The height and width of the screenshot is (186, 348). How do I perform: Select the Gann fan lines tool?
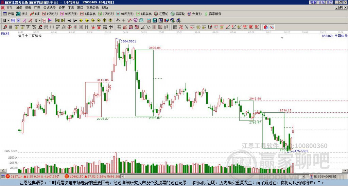125,27
